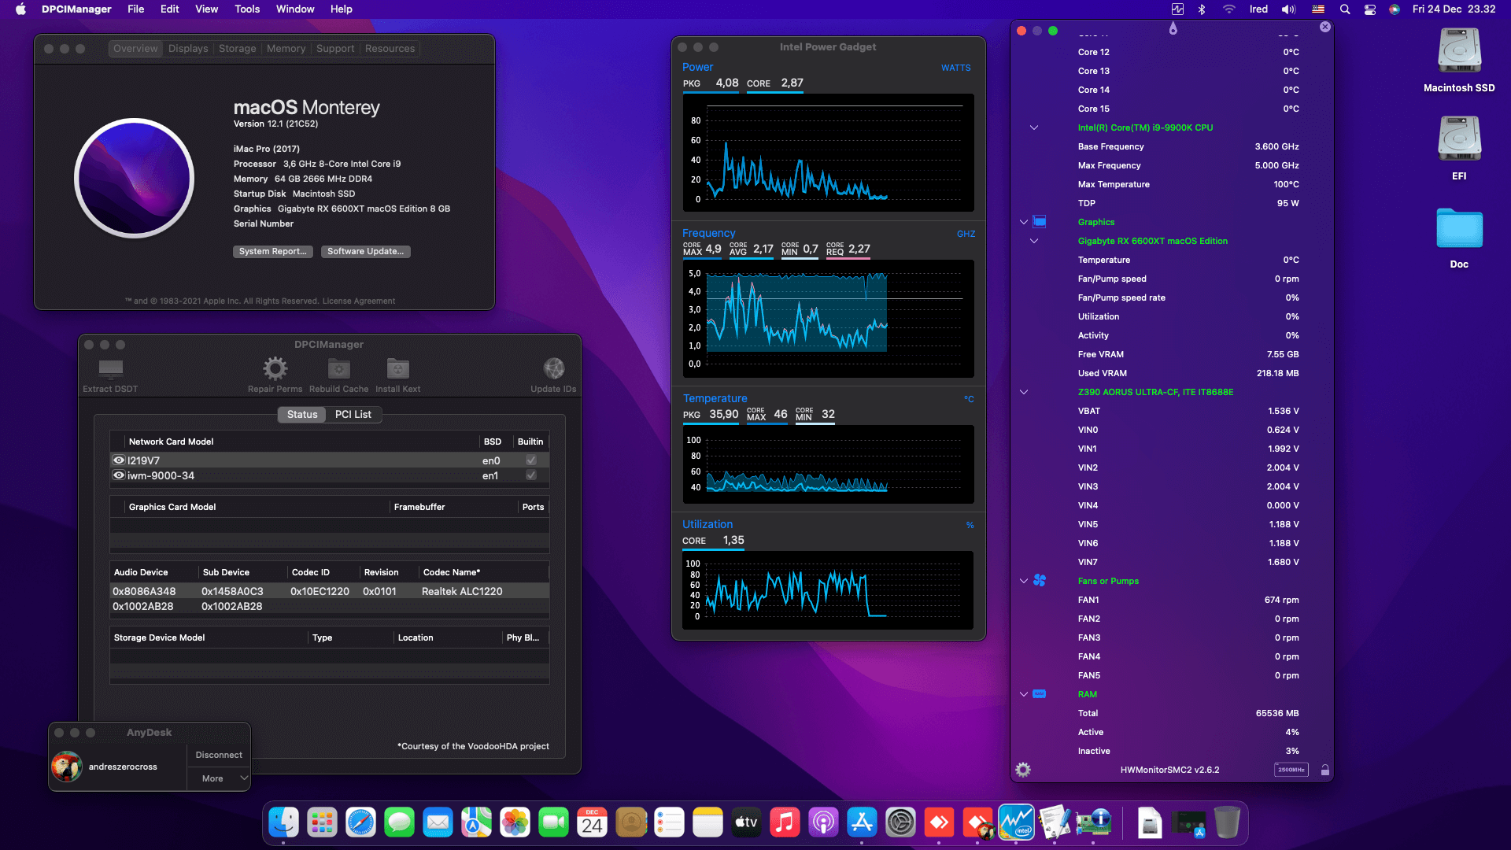Collapse the Graphics section chevron

(1024, 222)
